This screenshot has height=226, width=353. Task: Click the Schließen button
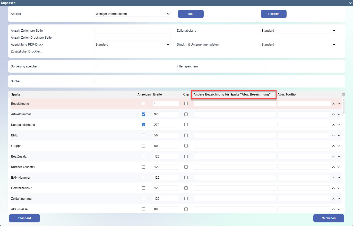pyautogui.click(x=329, y=218)
